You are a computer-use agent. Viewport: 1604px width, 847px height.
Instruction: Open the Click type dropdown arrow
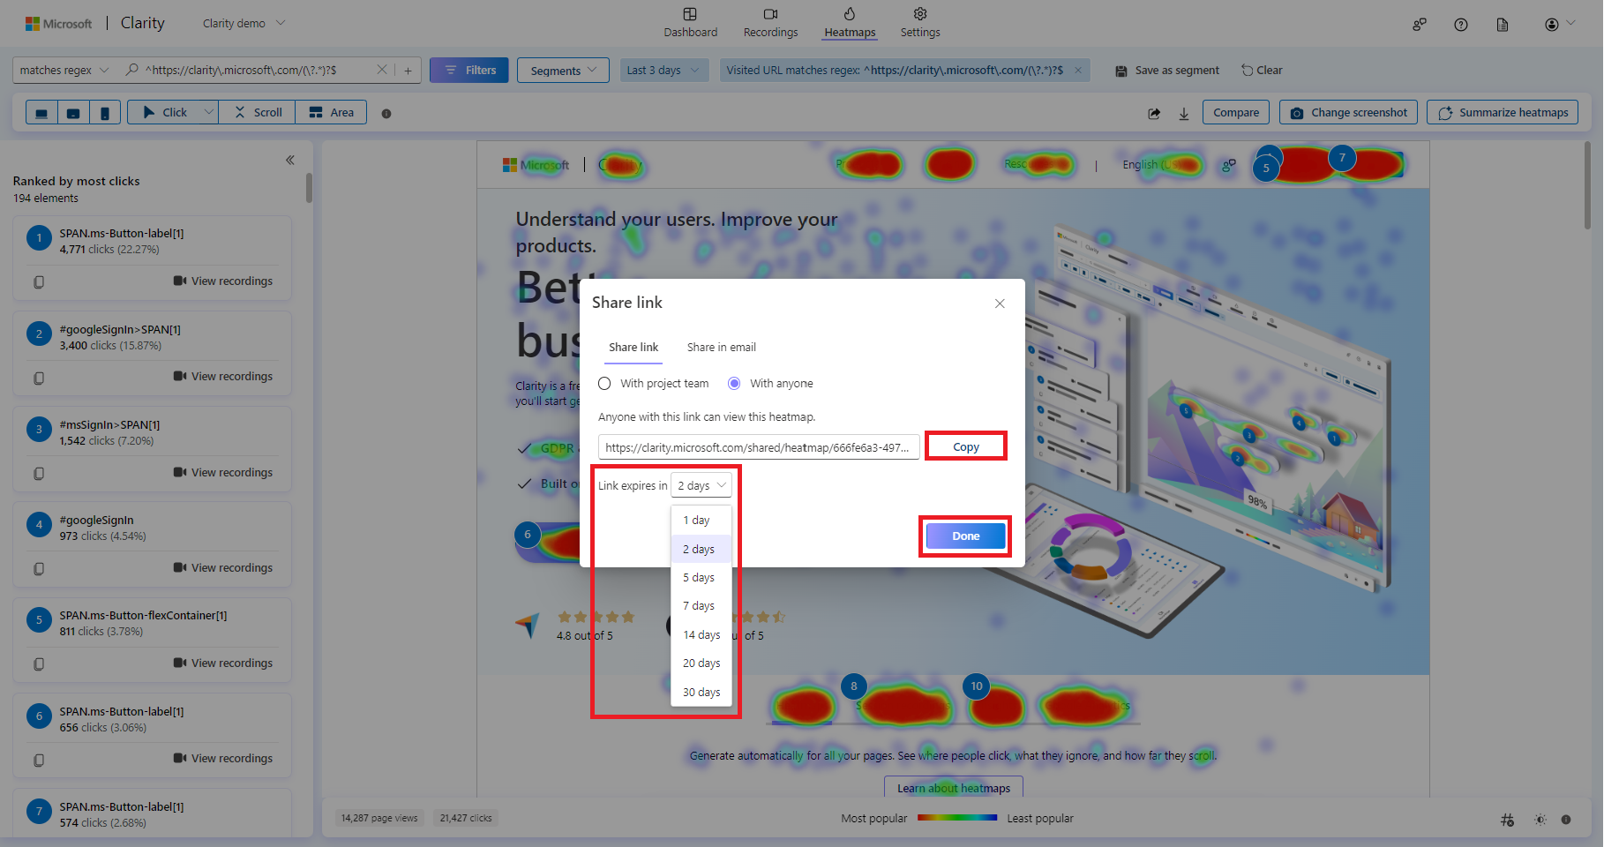point(209,112)
